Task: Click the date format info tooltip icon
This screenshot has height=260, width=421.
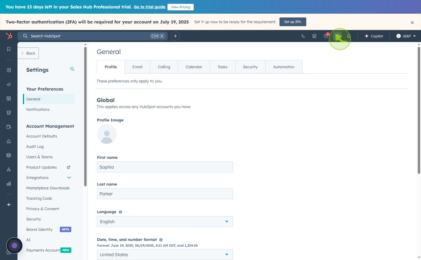Action: pyautogui.click(x=161, y=240)
